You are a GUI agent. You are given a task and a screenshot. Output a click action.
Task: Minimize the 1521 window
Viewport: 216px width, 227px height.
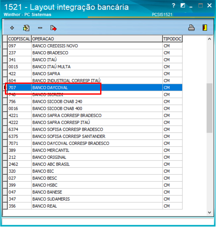(x=191, y=7)
